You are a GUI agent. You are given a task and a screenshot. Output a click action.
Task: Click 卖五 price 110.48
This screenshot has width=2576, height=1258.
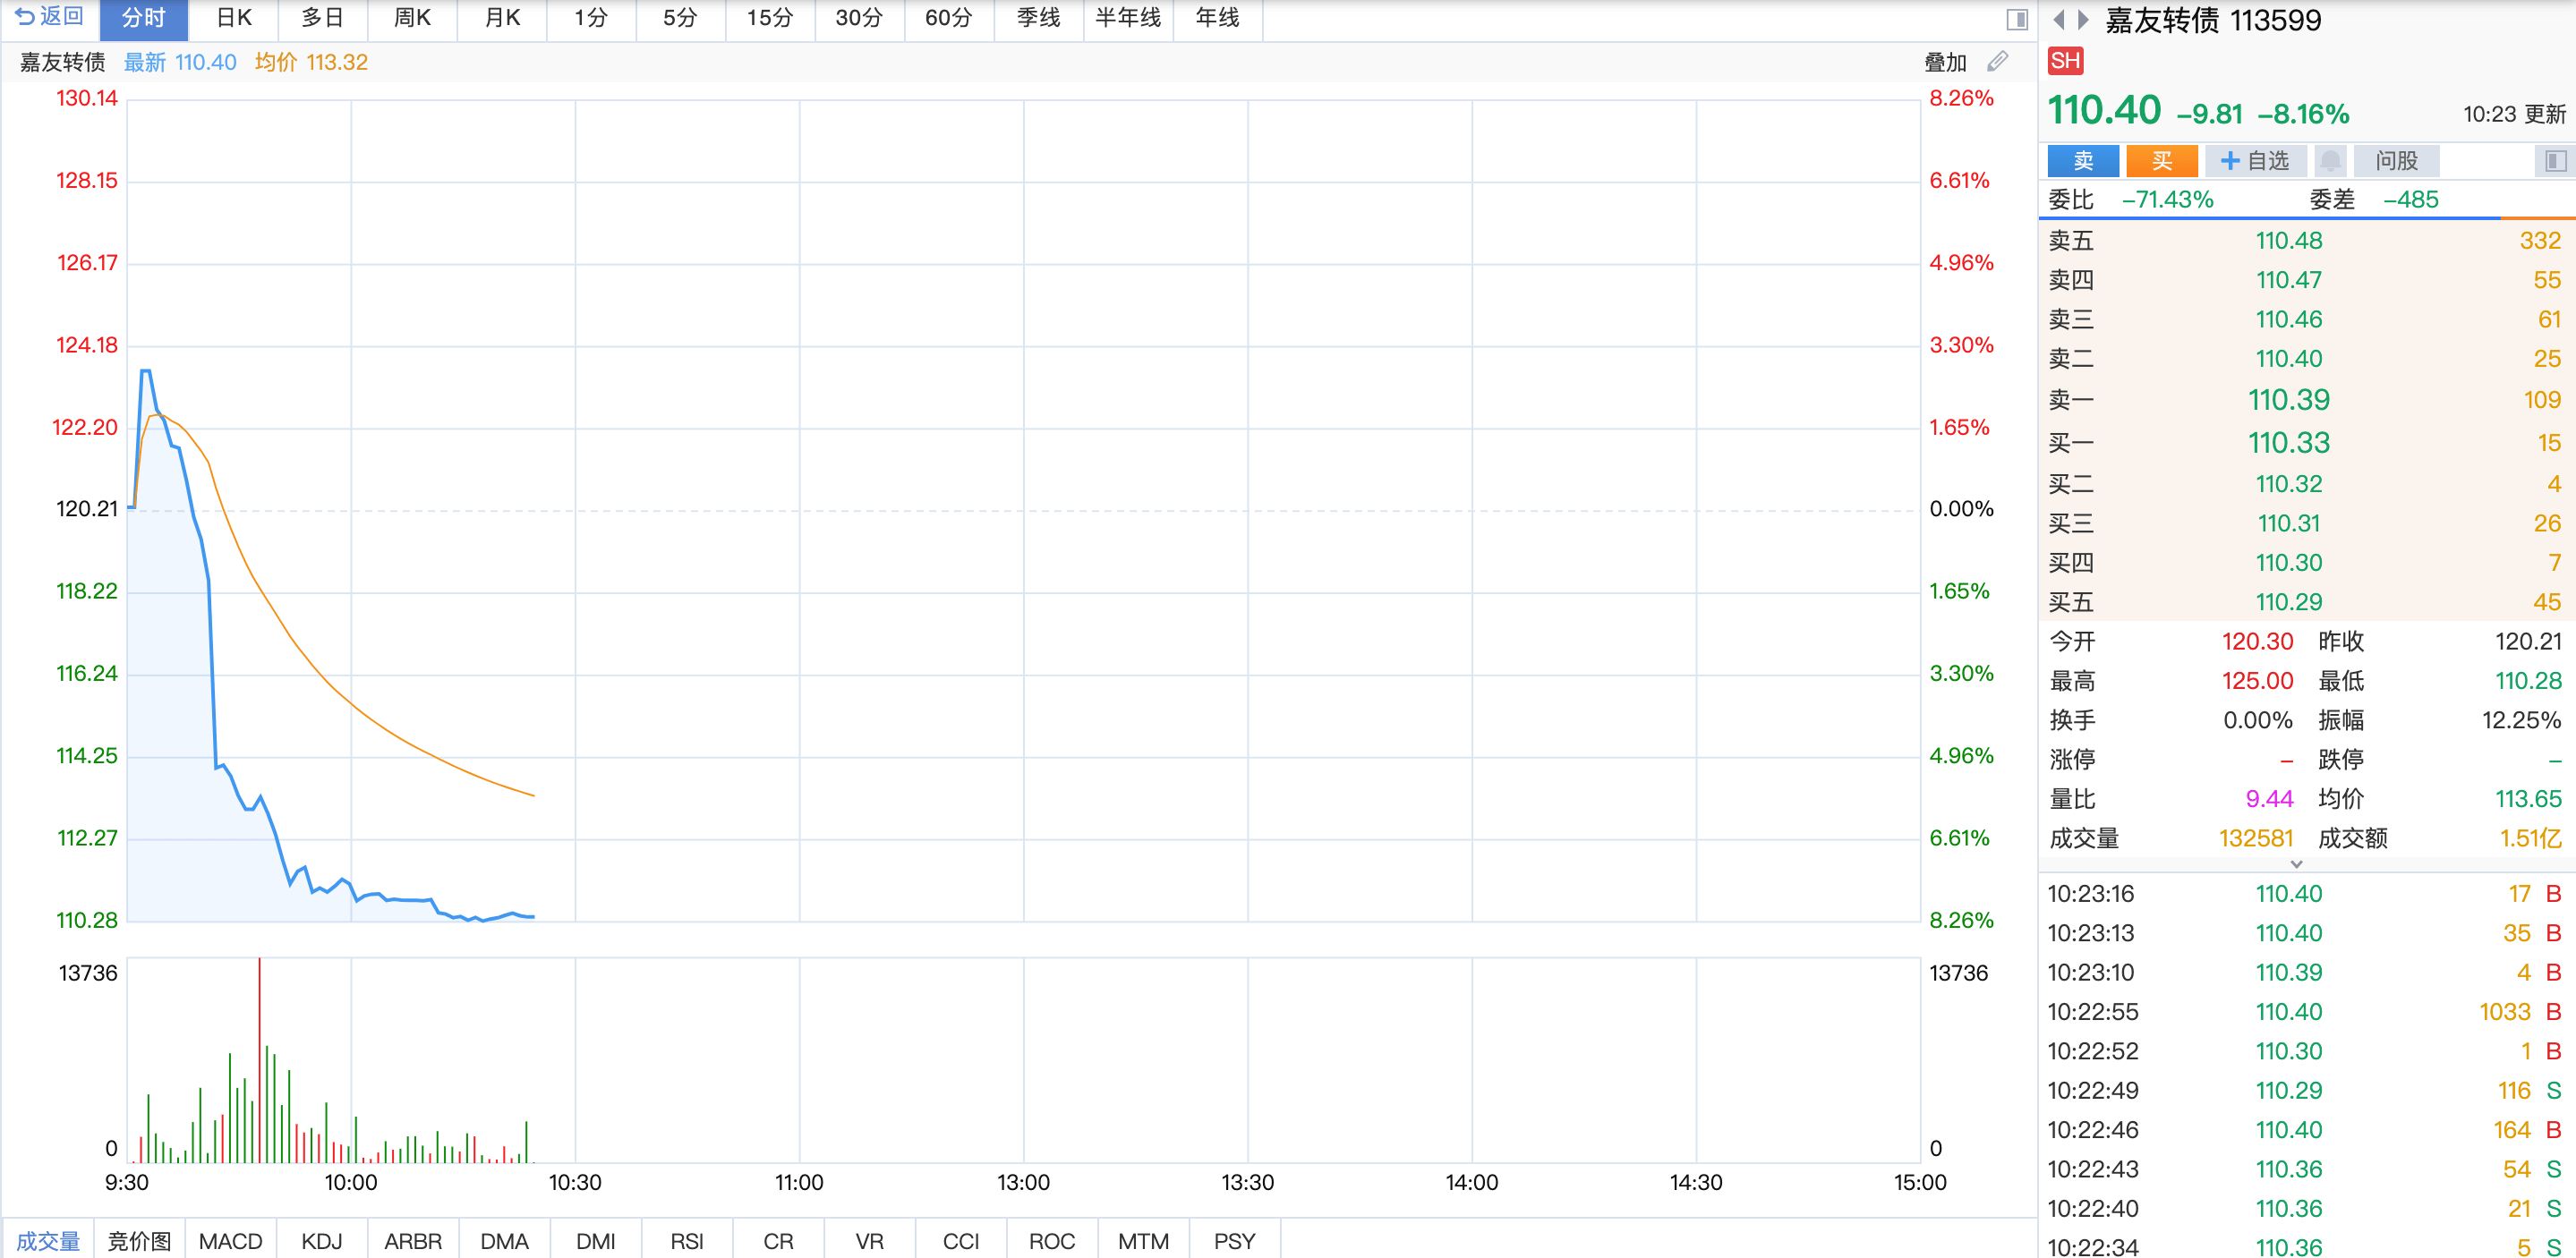pos(2289,241)
